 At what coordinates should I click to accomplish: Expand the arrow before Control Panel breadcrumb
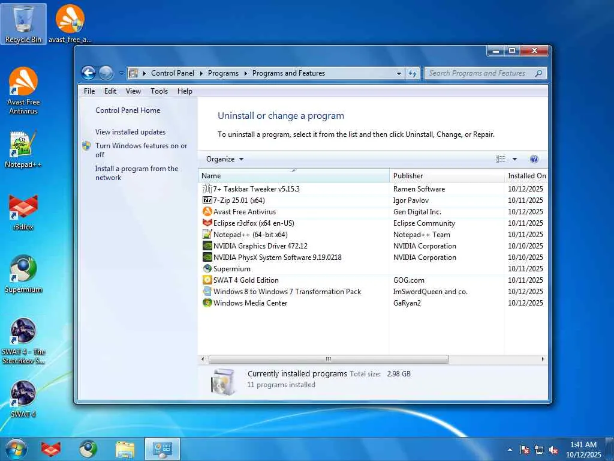pyautogui.click(x=144, y=73)
